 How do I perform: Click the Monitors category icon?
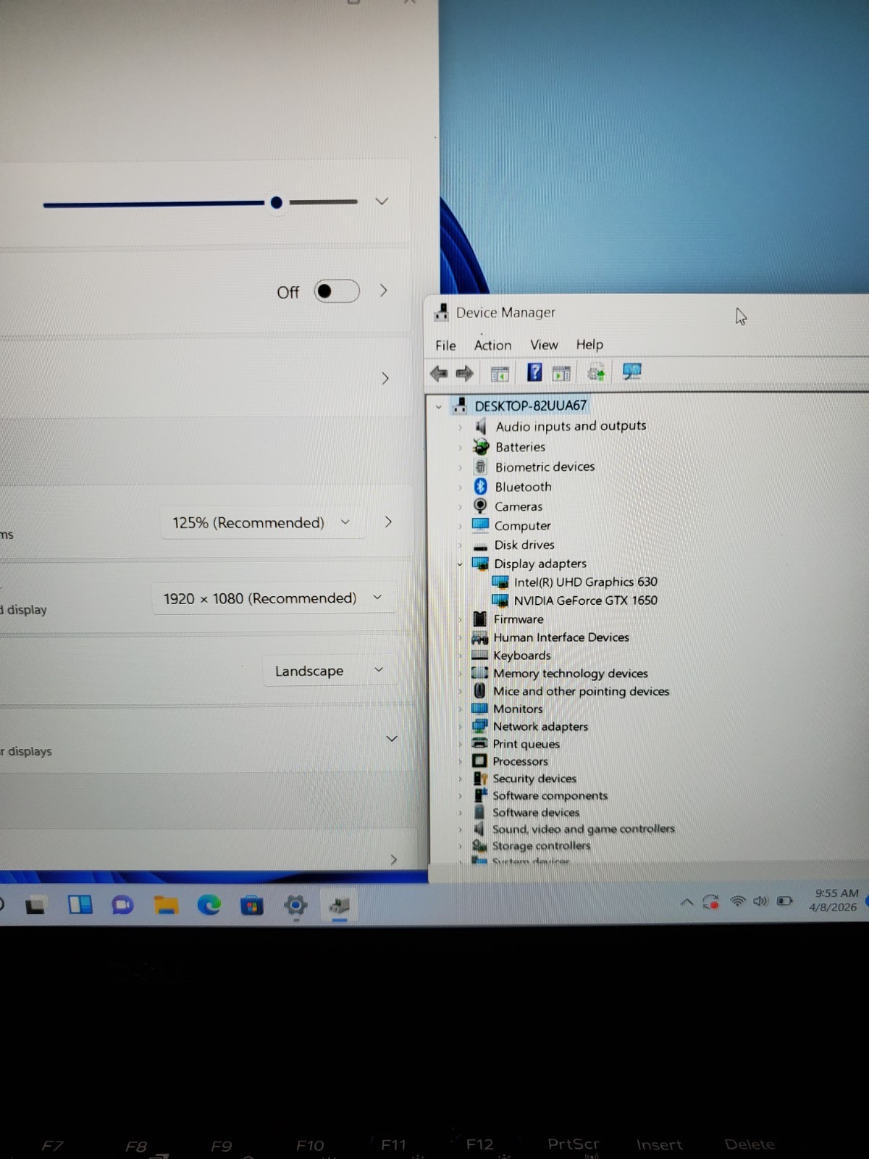(479, 708)
